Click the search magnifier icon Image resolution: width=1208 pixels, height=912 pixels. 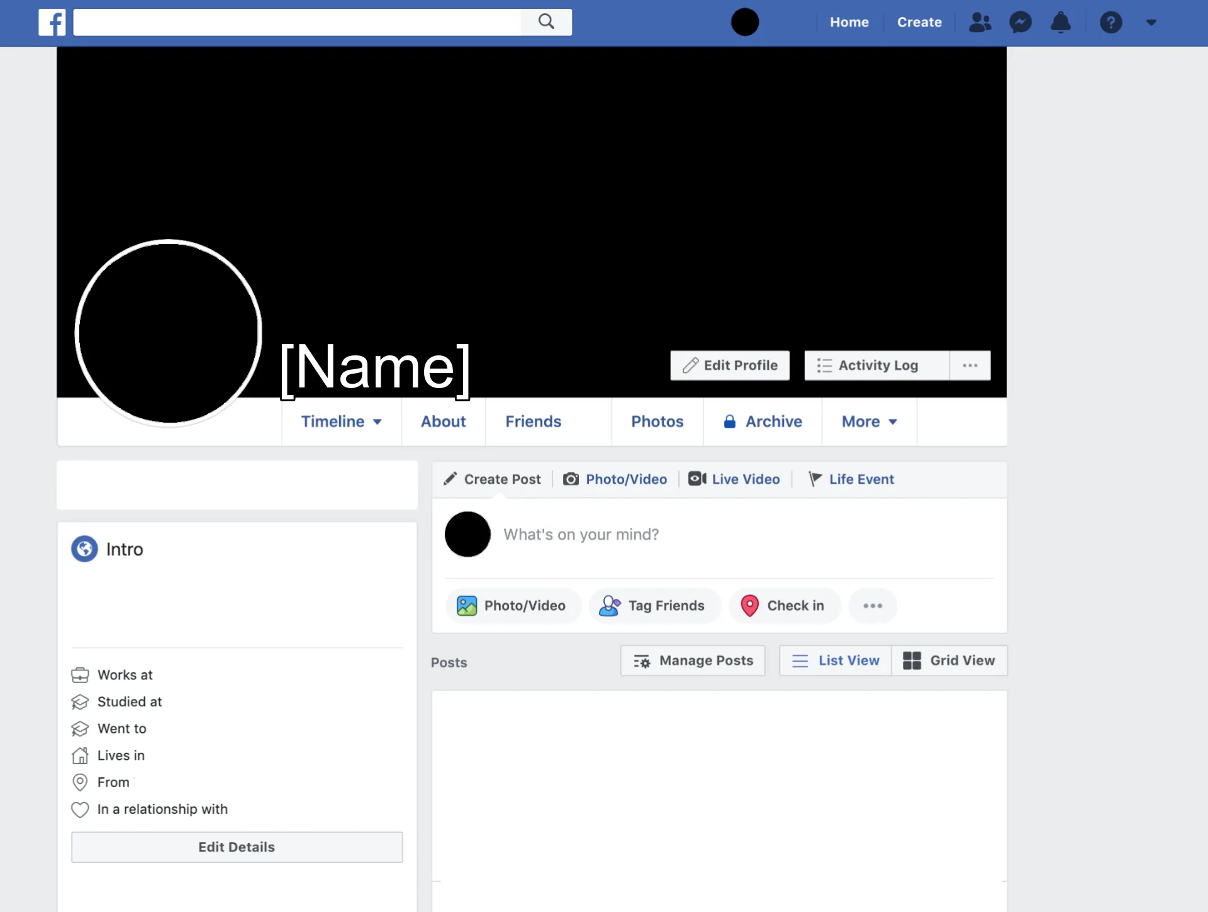pyautogui.click(x=546, y=22)
